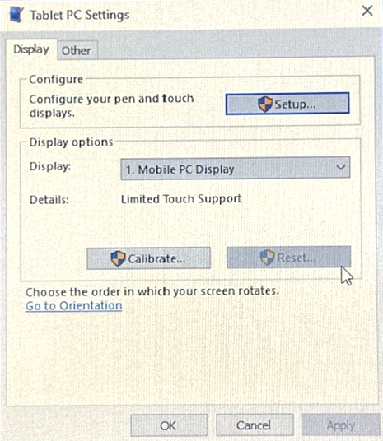Select the Display tab
The image size is (383, 441).
point(31,49)
